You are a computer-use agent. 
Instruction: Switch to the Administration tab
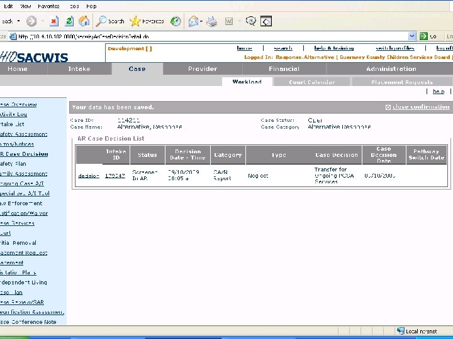point(391,69)
